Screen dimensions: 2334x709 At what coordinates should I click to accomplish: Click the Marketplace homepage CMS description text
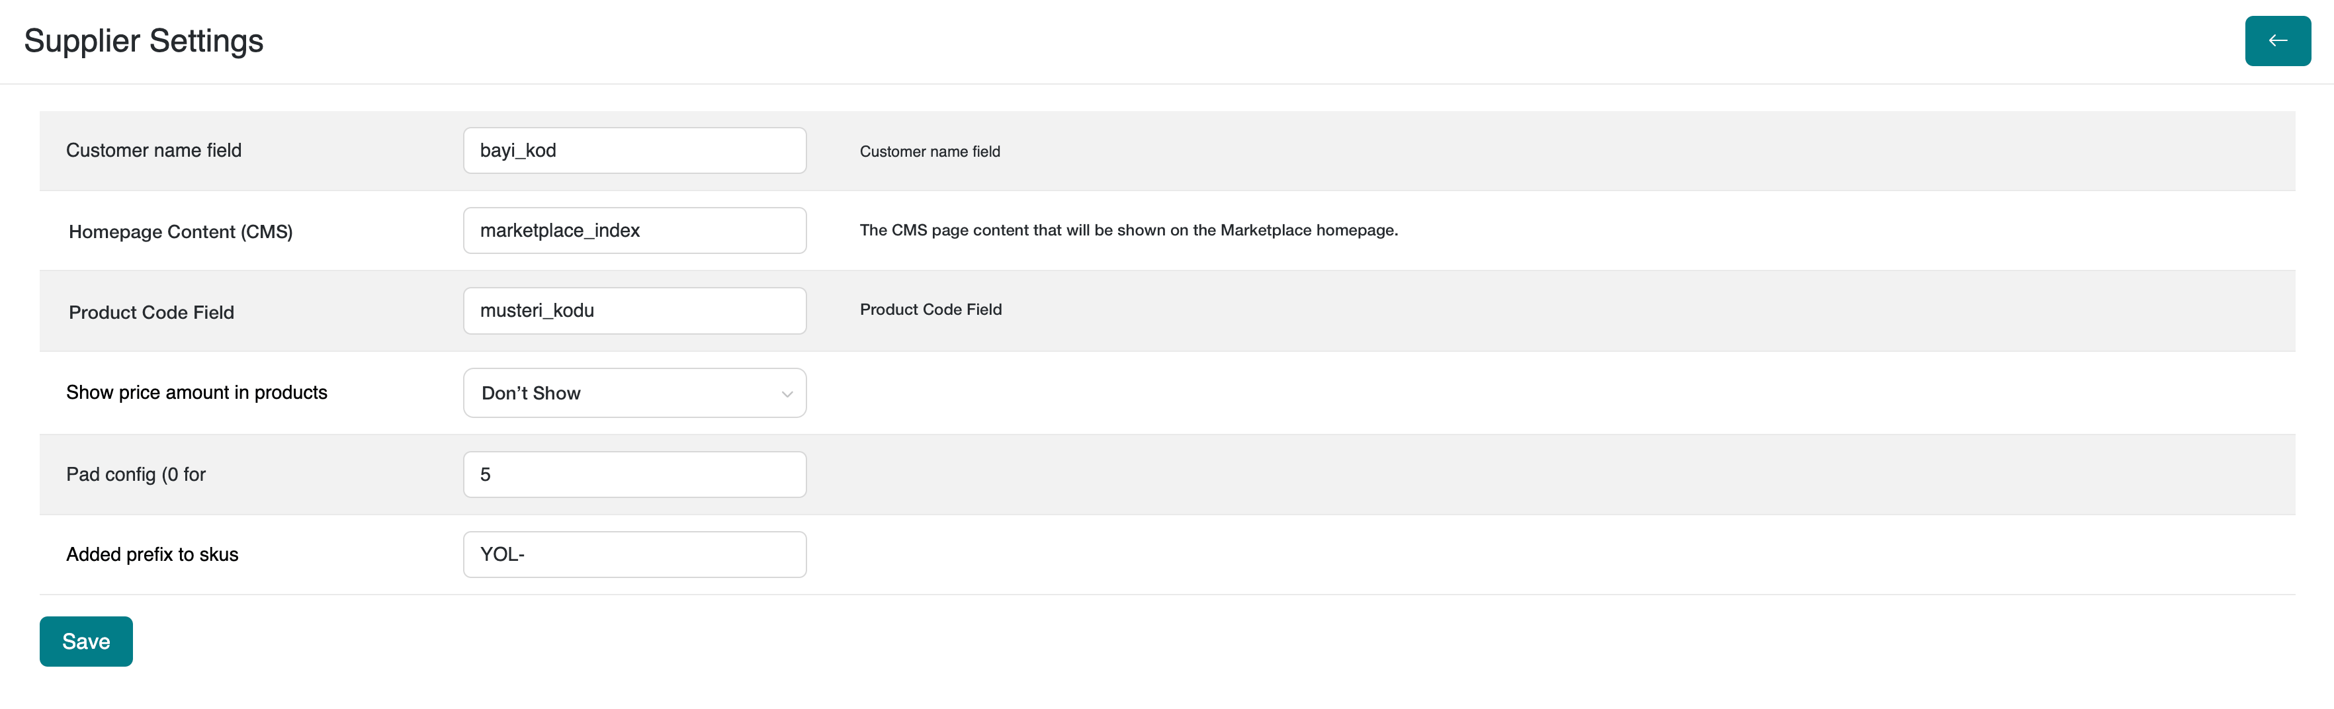click(x=1128, y=230)
